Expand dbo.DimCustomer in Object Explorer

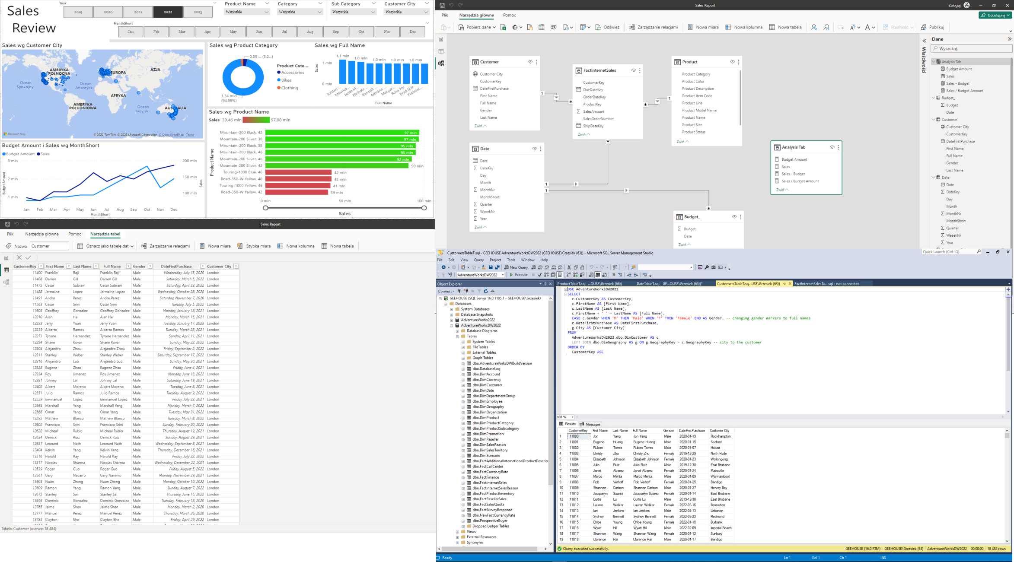pyautogui.click(x=463, y=385)
